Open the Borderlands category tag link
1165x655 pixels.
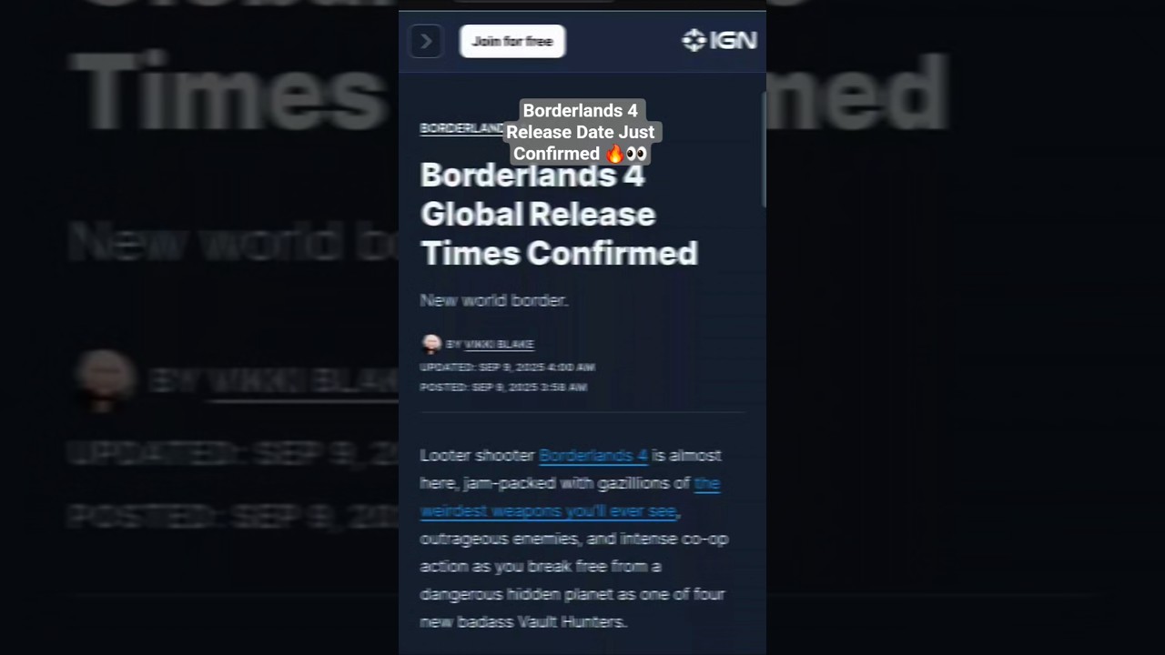(462, 128)
